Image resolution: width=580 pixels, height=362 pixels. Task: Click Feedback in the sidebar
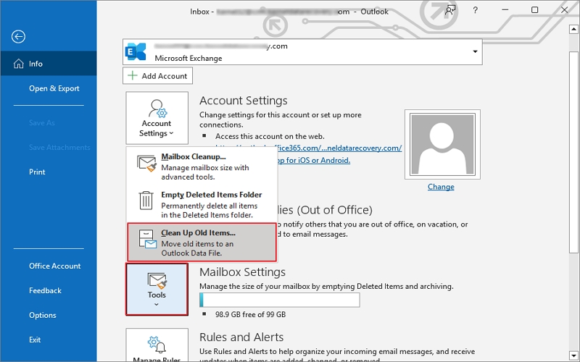coord(45,290)
